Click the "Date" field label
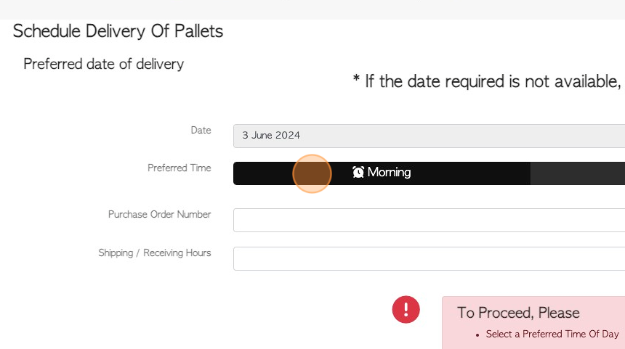The width and height of the screenshot is (625, 349). coord(201,130)
